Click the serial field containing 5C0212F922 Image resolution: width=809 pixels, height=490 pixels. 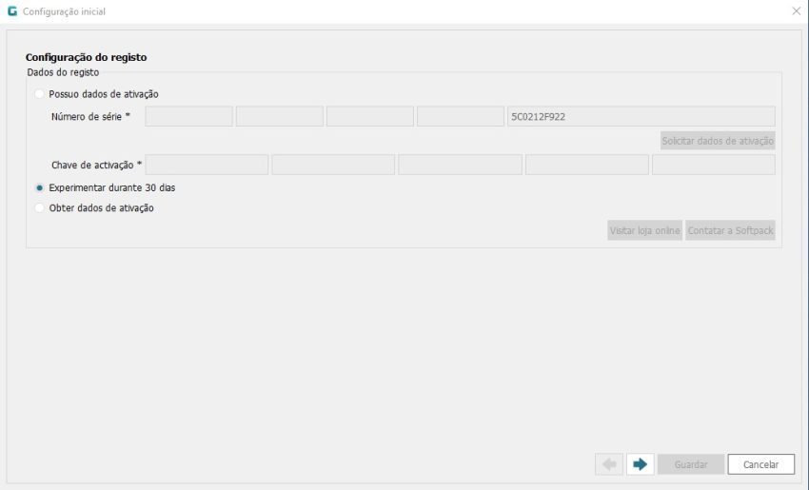tap(641, 117)
